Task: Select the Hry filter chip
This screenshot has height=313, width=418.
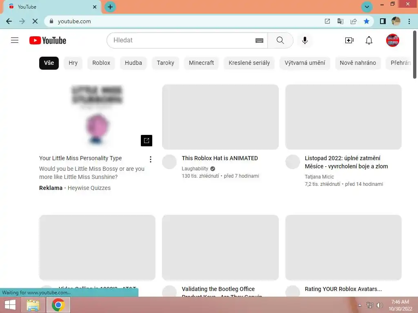Action: tap(73, 63)
